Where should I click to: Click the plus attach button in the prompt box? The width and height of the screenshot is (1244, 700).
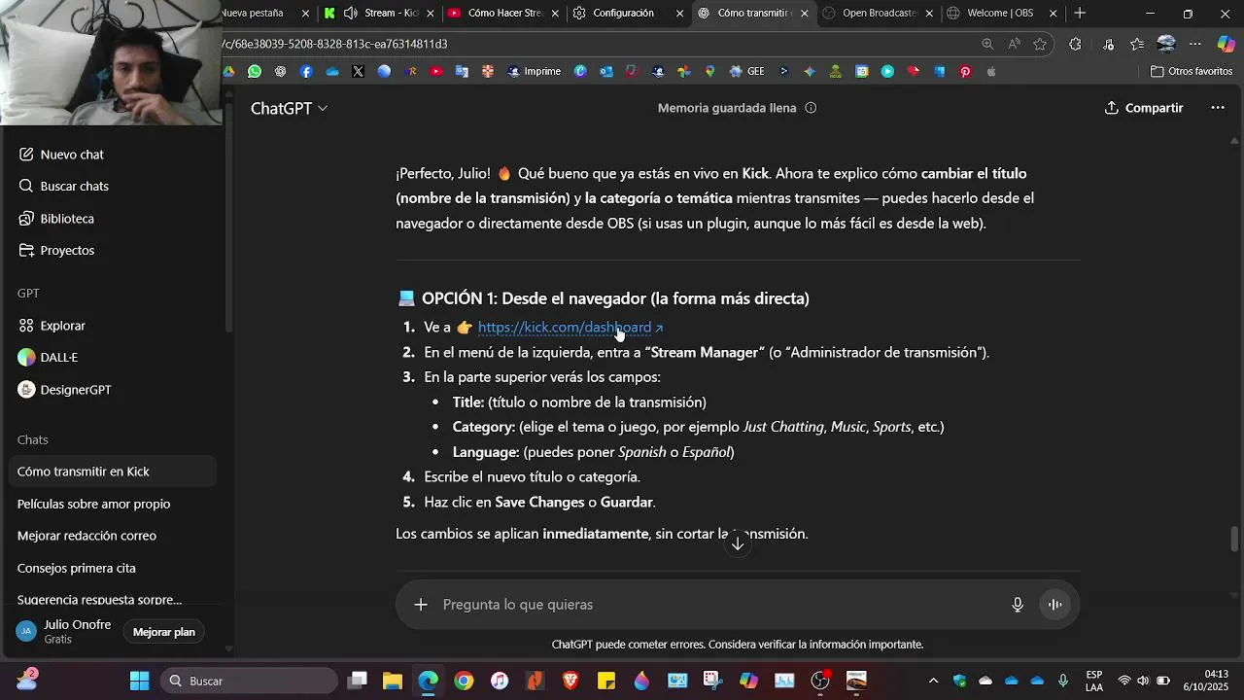(x=421, y=605)
